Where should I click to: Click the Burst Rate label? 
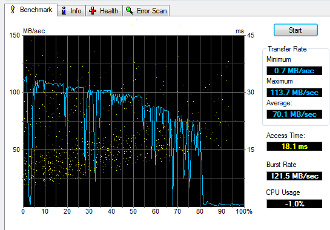[x=281, y=165]
